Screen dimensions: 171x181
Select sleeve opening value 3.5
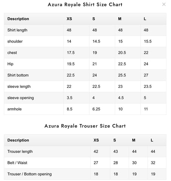coord(70,98)
